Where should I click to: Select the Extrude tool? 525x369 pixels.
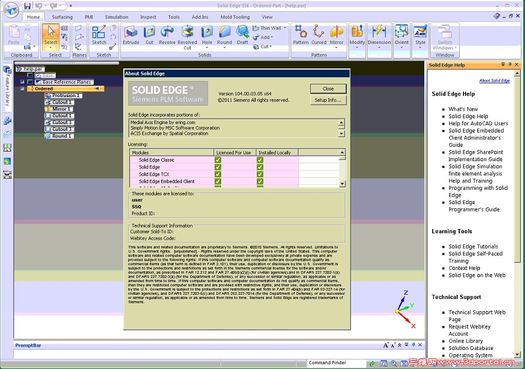pyautogui.click(x=130, y=35)
